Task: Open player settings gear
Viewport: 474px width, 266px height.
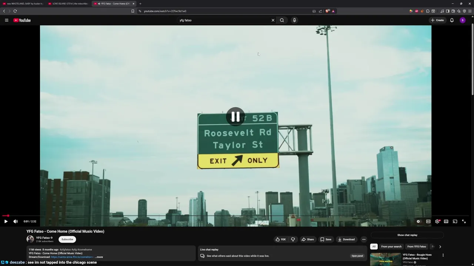Action: coord(437,221)
